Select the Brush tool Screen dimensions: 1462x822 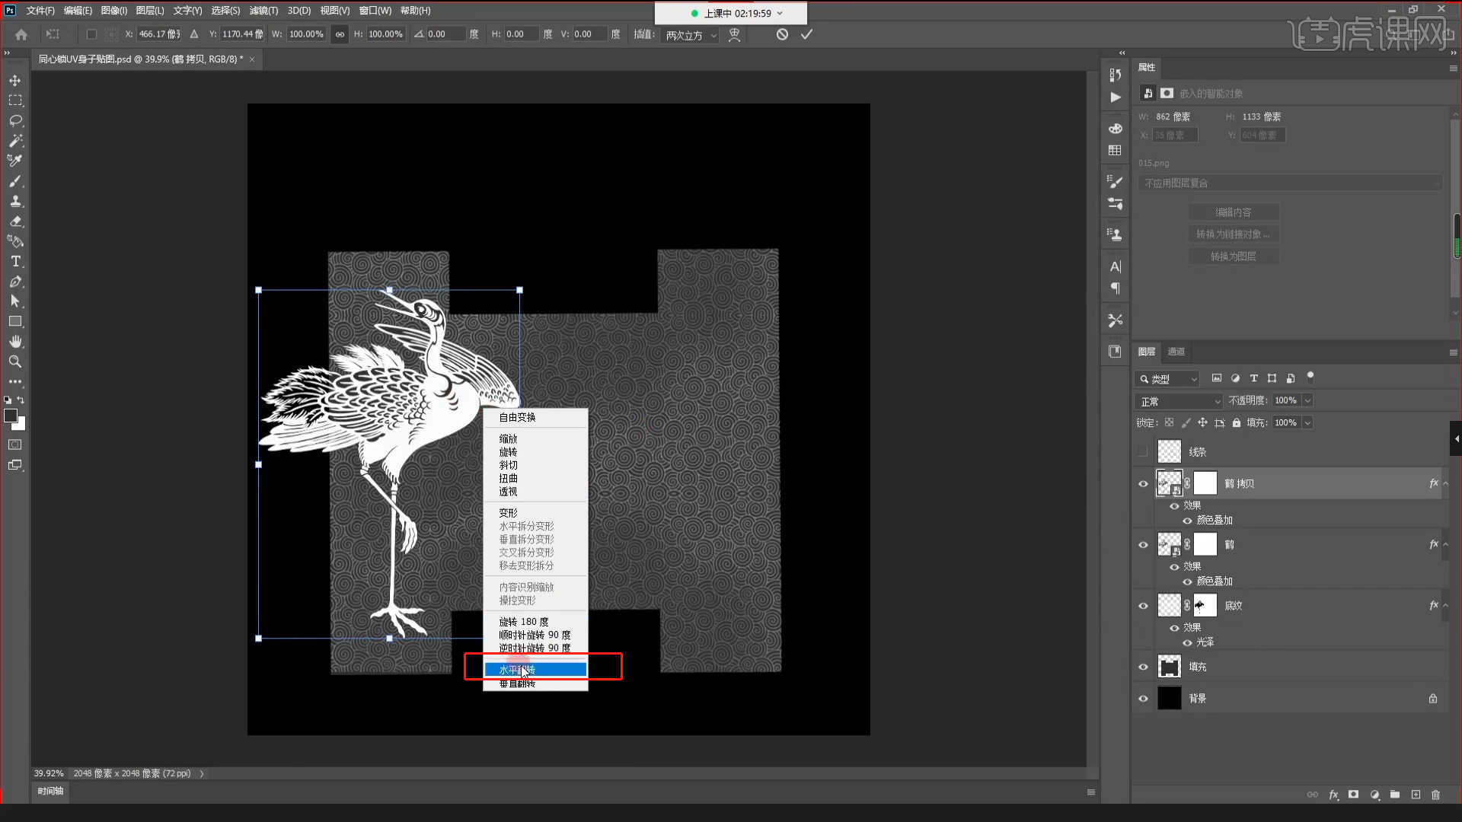(x=15, y=181)
